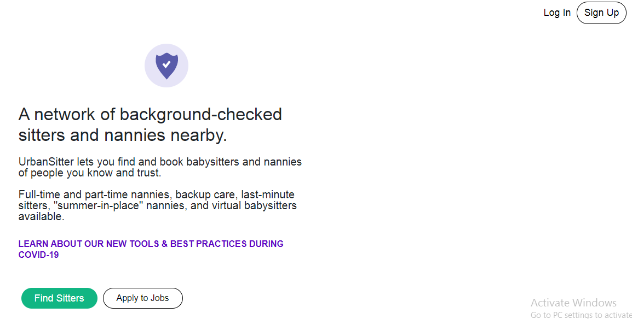Open the Log In link

(x=557, y=13)
